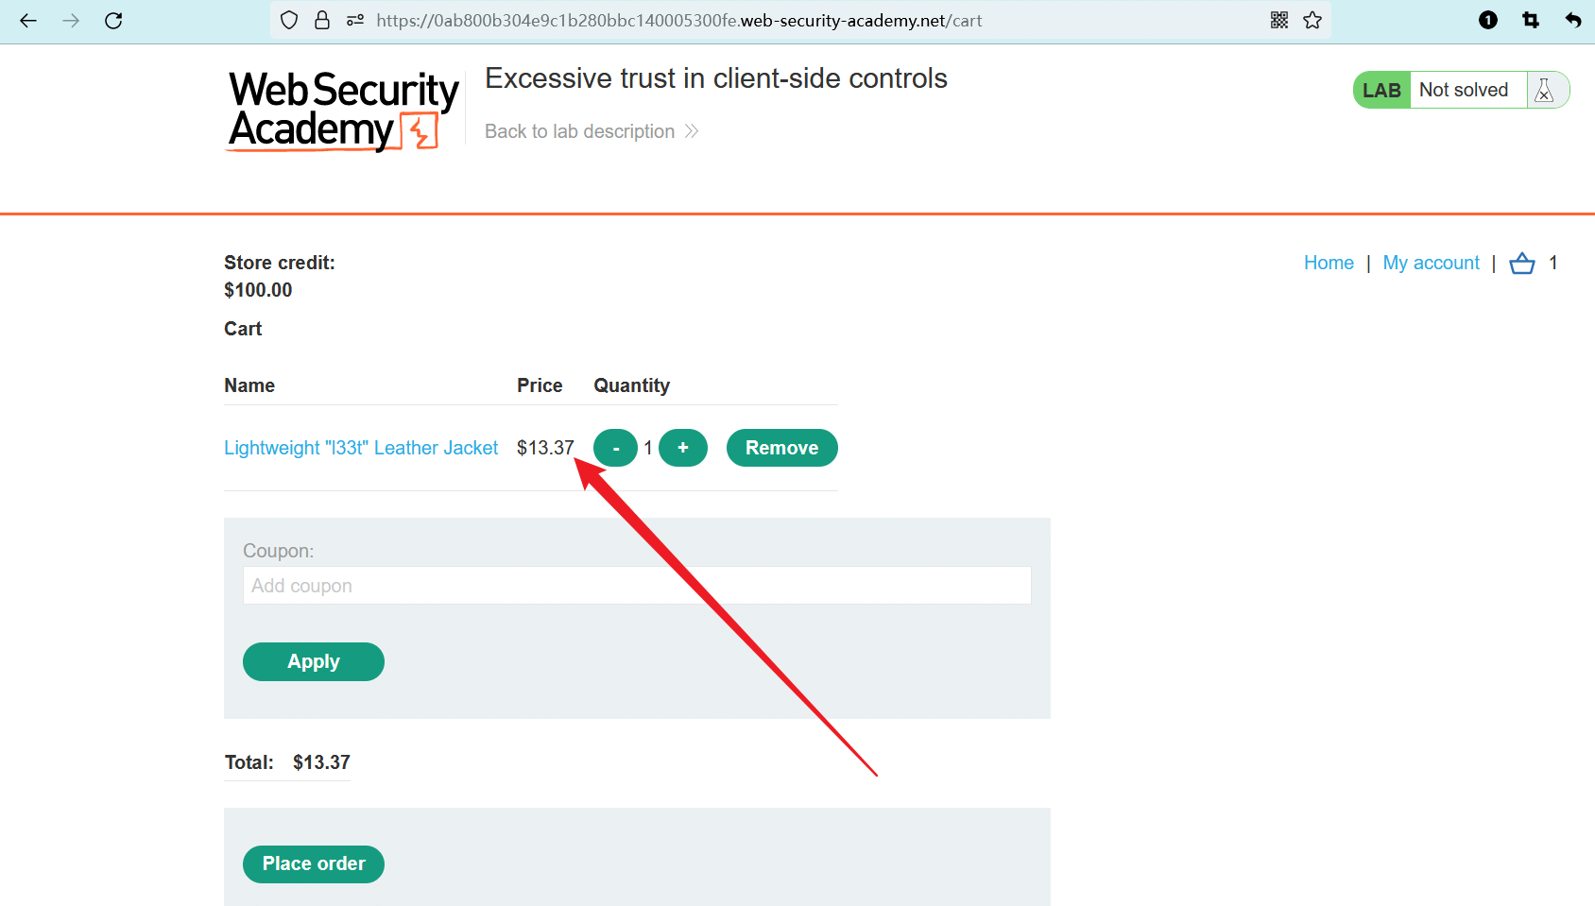This screenshot has width=1595, height=906.
Task: Open the crop screenshot toolbar icon
Action: (1531, 20)
